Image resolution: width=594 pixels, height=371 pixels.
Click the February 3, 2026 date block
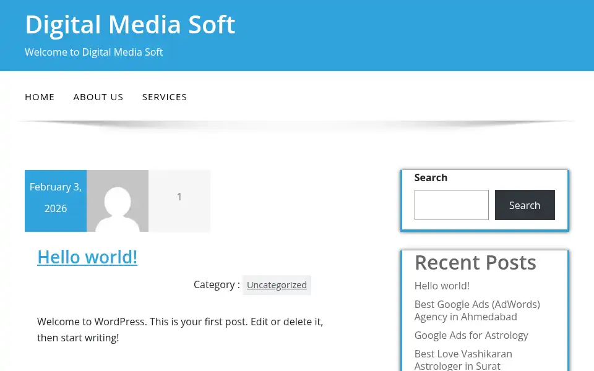click(x=56, y=201)
